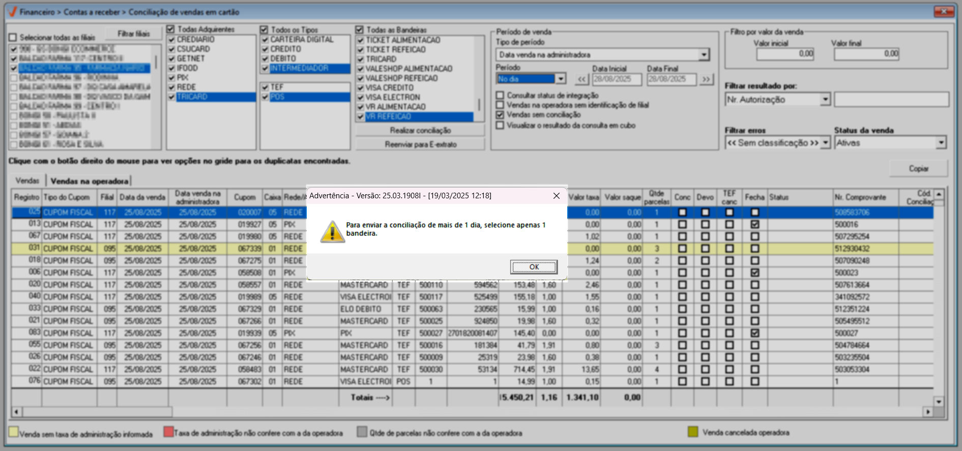Toggle TEF canc checkbox for comprovante 503053304
The image size is (962, 451).
pos(729,370)
